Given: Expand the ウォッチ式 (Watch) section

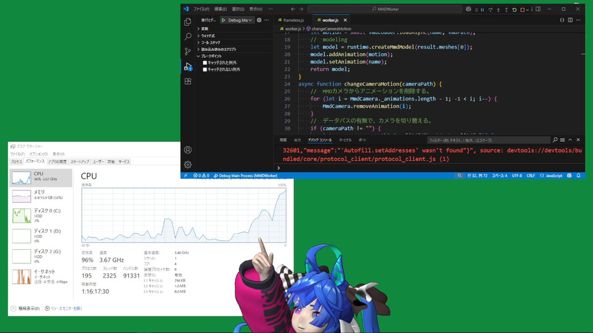Looking at the screenshot, I should point(235,36).
